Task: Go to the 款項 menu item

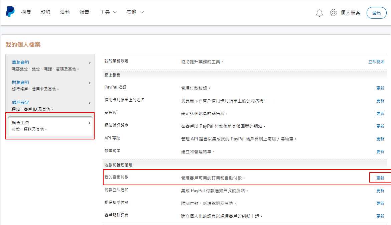Action: [x=45, y=12]
